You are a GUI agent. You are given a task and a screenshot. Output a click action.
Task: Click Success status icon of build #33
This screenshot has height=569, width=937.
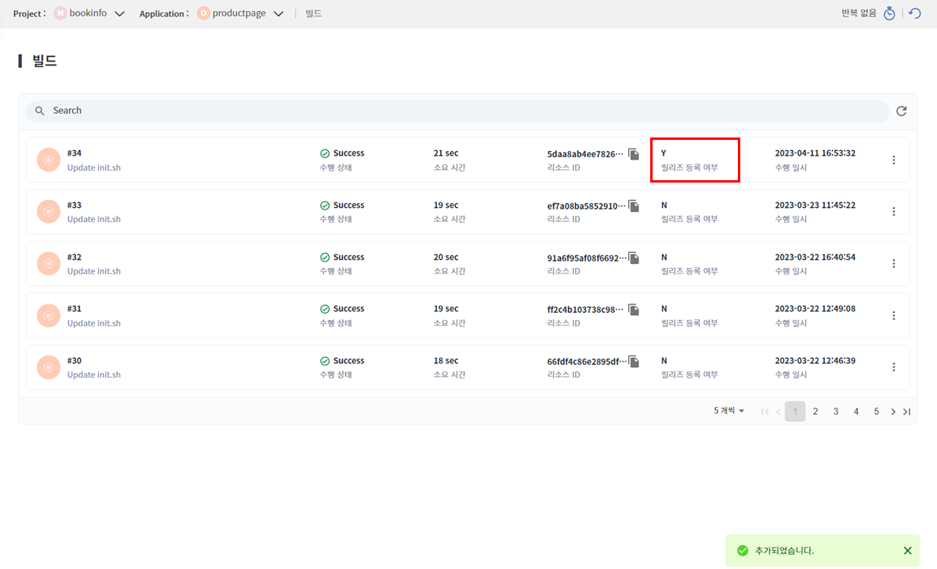pos(325,205)
